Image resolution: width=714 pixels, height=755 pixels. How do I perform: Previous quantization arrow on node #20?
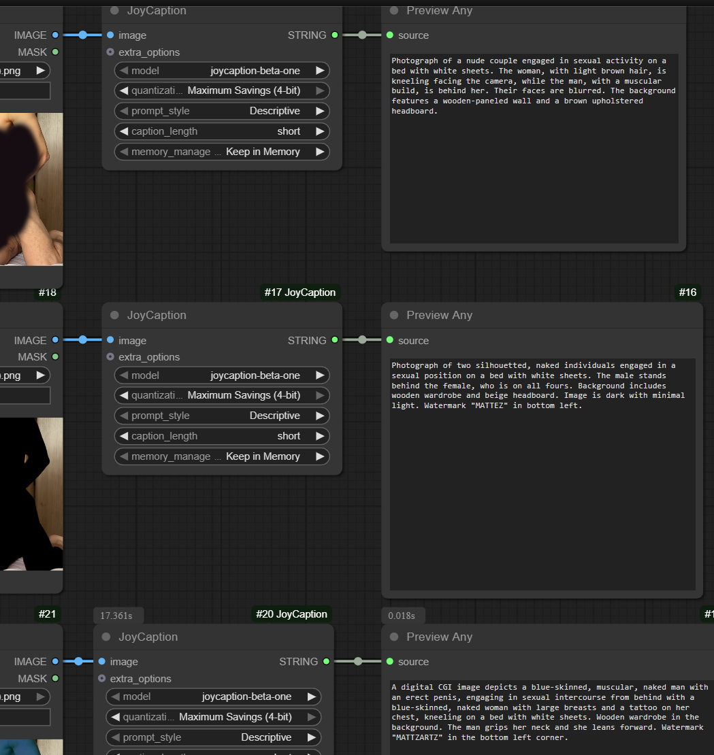point(115,717)
